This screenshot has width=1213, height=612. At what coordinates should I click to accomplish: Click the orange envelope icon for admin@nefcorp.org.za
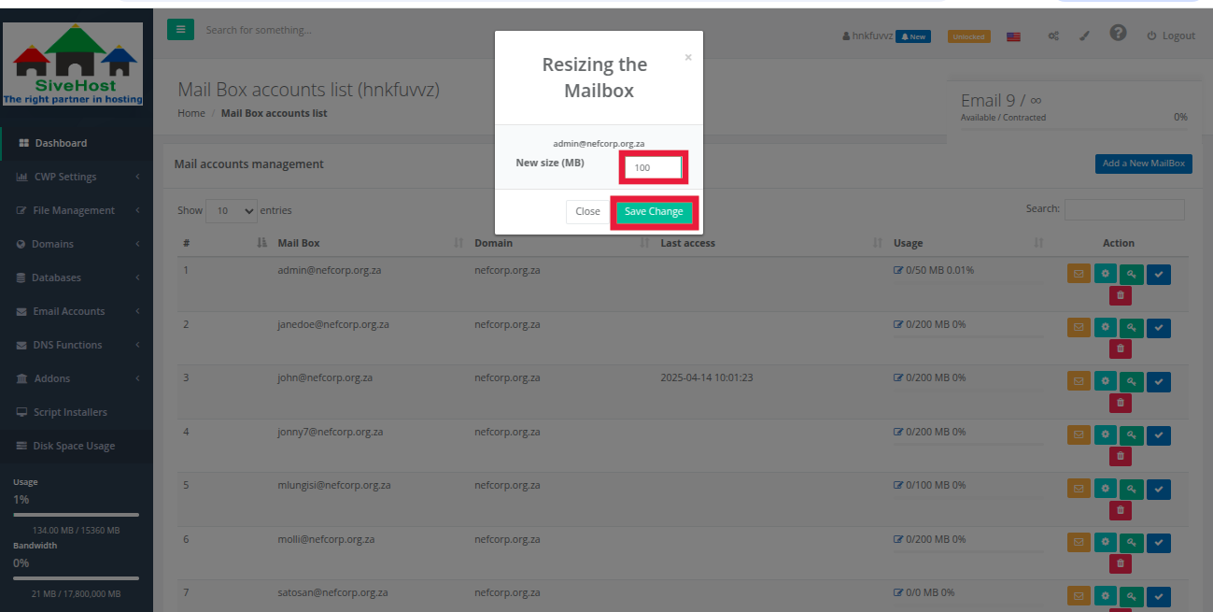pyautogui.click(x=1079, y=274)
